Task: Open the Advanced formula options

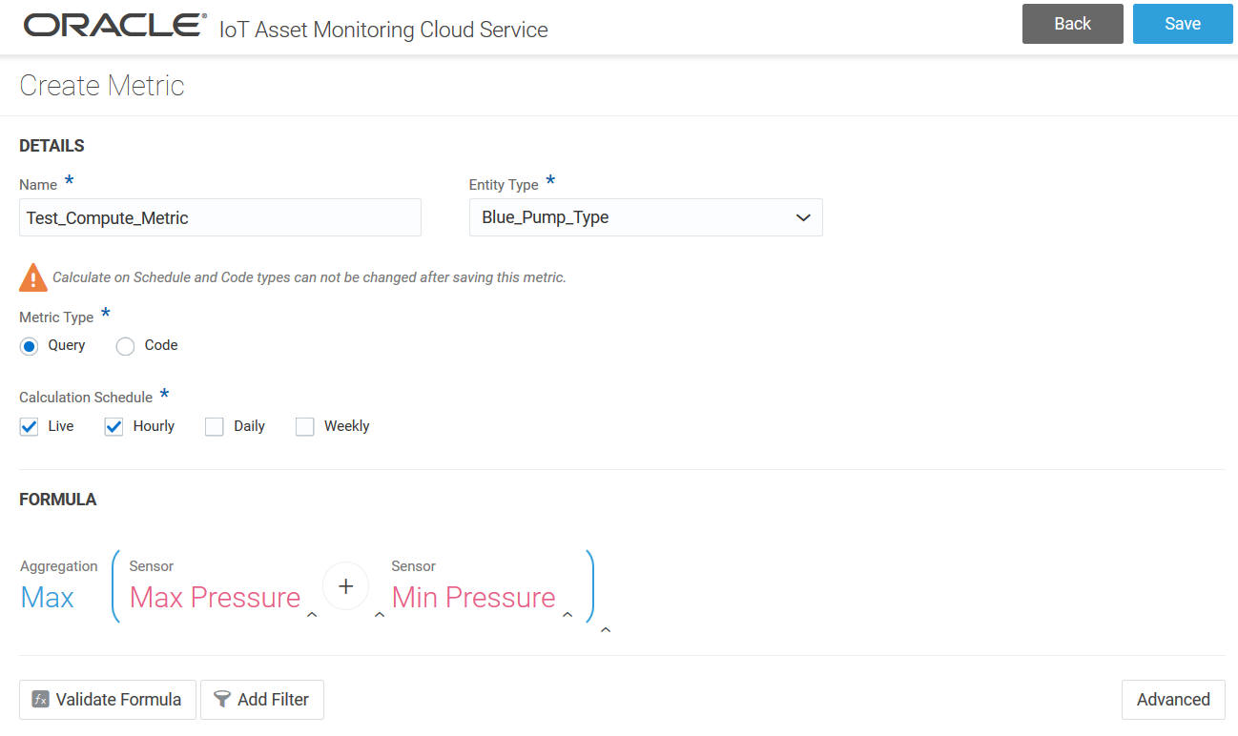Action: pos(1173,699)
